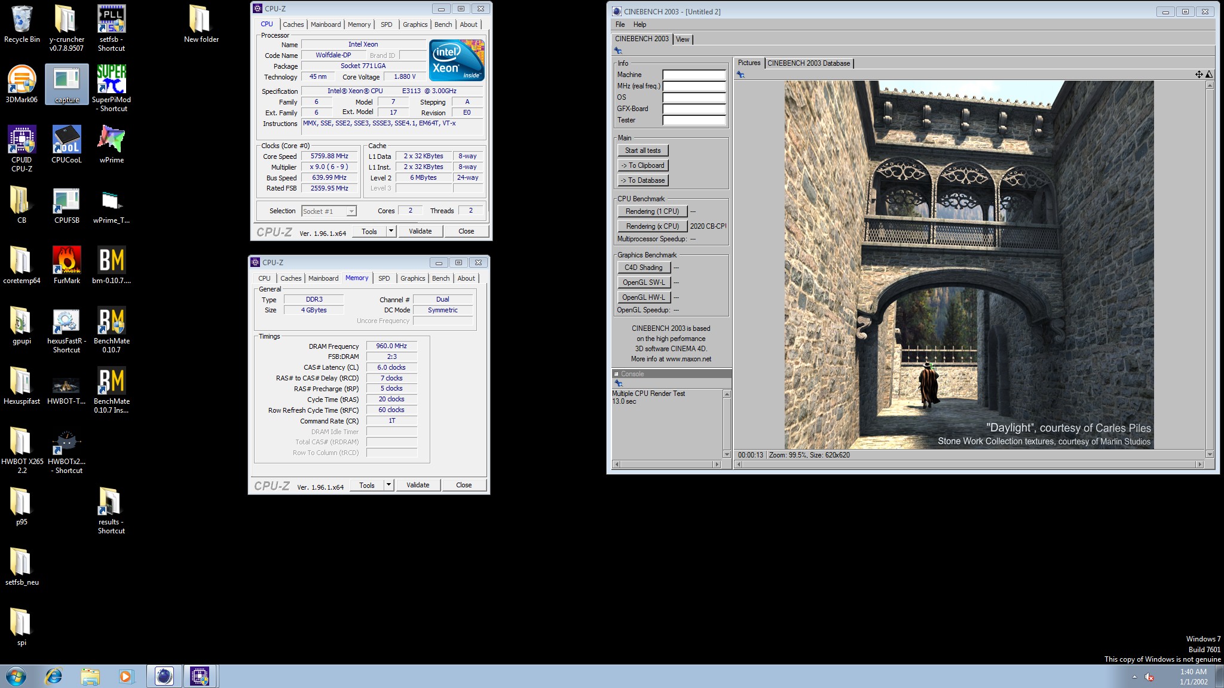The height and width of the screenshot is (688, 1224).
Task: Click the rendered Daylight picture
Action: pos(969,265)
